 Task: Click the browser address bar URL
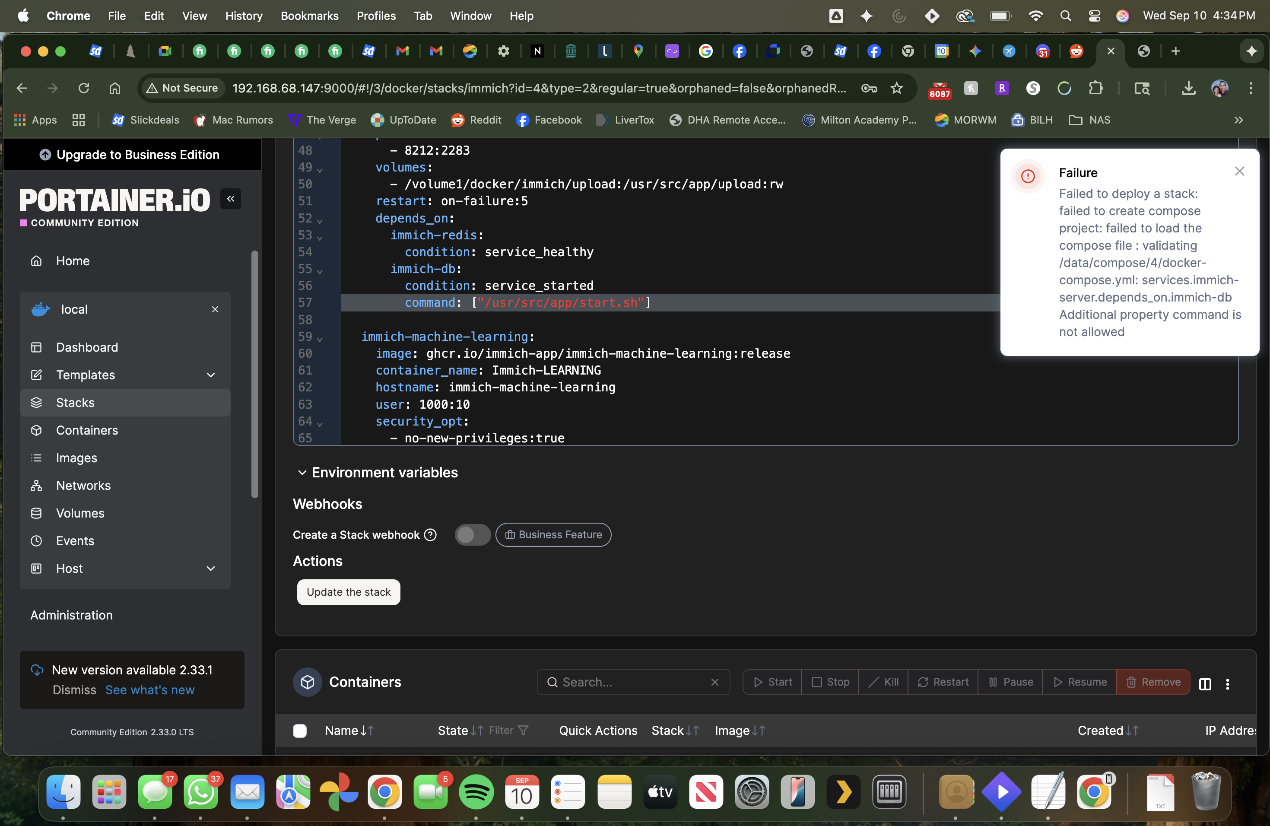[539, 88]
